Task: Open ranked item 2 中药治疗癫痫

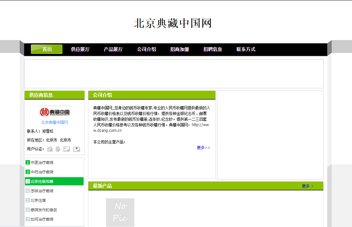Action: (42, 172)
